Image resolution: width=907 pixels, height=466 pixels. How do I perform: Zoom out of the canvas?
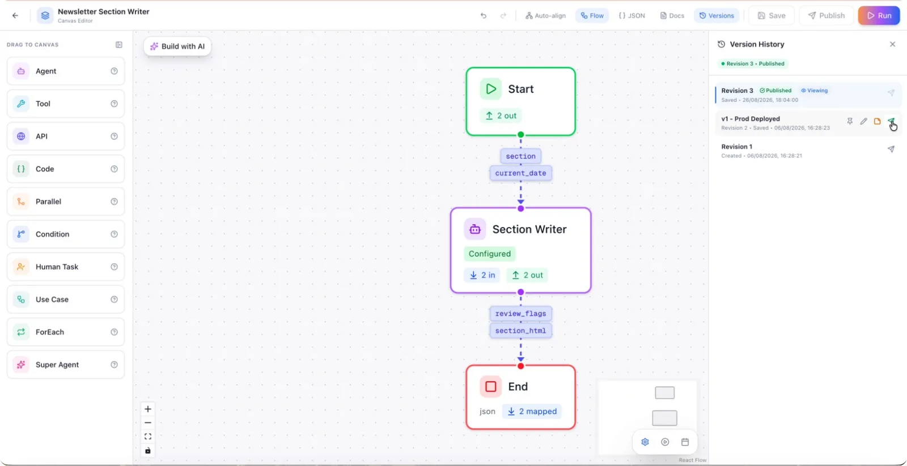(148, 423)
